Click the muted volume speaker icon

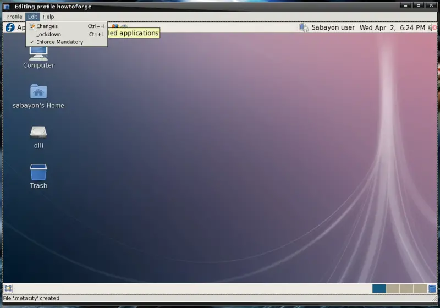click(x=432, y=28)
